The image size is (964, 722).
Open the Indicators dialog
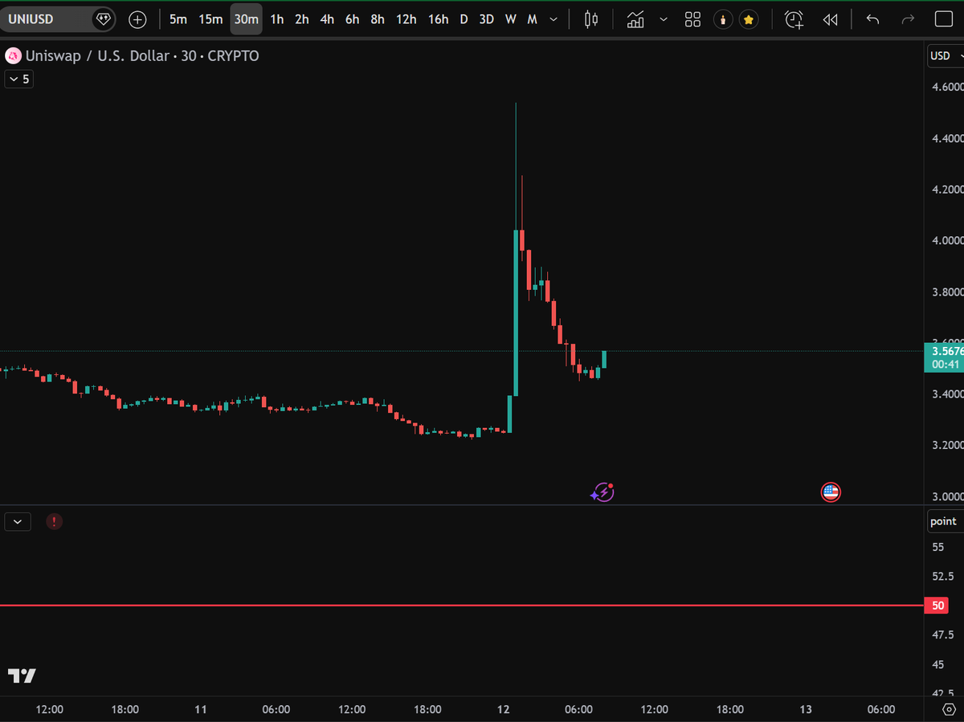635,19
